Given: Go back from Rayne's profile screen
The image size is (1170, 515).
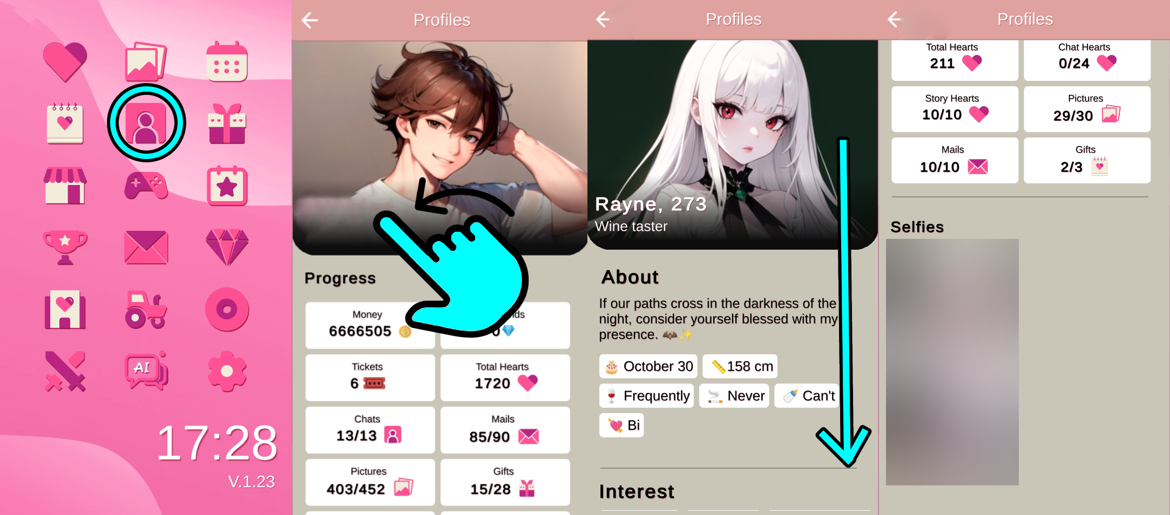Looking at the screenshot, I should (603, 19).
